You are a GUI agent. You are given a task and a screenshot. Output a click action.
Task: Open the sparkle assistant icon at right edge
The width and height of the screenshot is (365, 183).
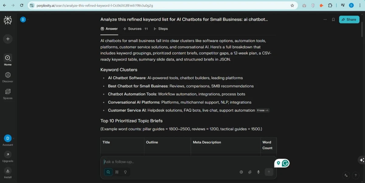click(362, 160)
